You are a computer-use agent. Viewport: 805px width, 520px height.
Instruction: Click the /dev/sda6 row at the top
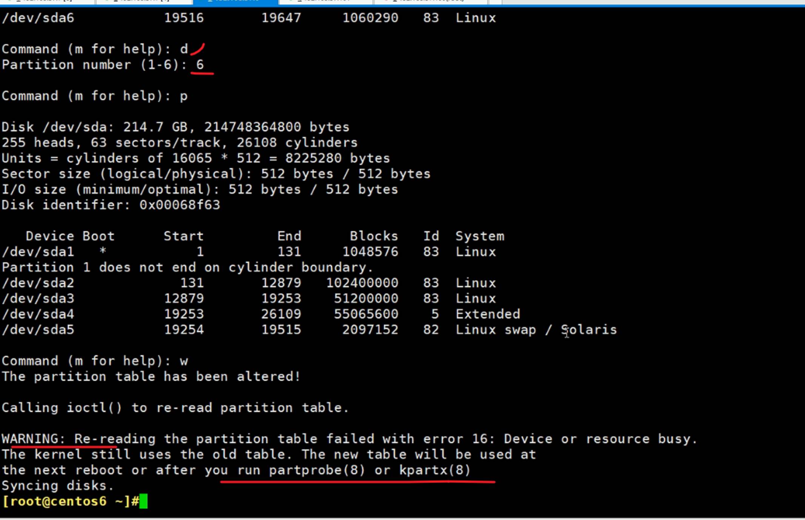point(38,18)
